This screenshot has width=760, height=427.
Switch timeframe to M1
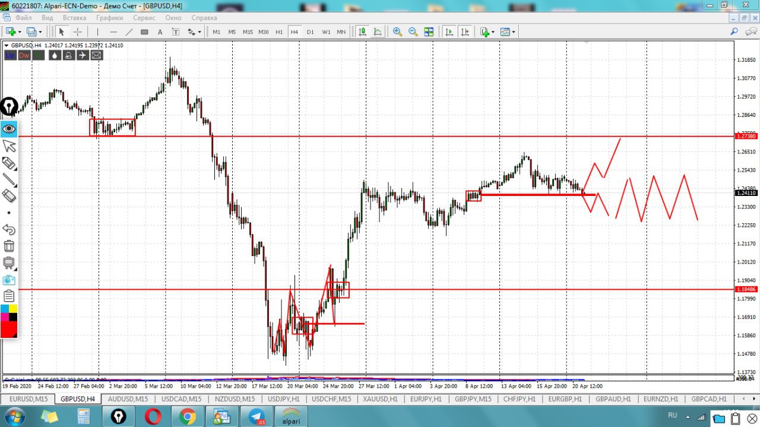[216, 32]
